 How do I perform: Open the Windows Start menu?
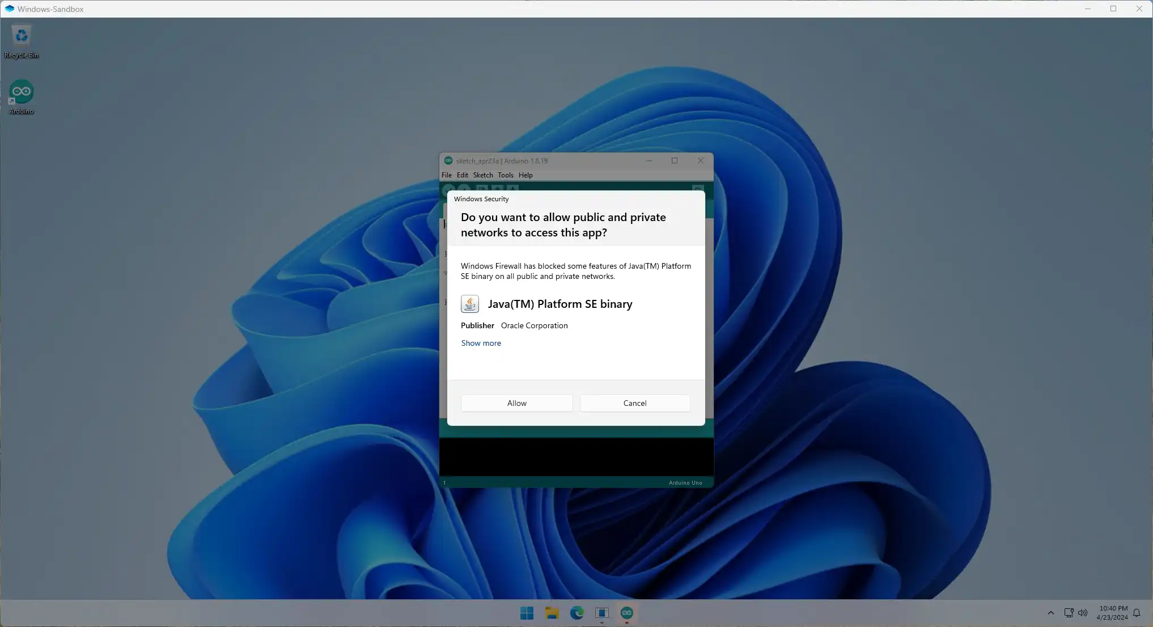[527, 613]
